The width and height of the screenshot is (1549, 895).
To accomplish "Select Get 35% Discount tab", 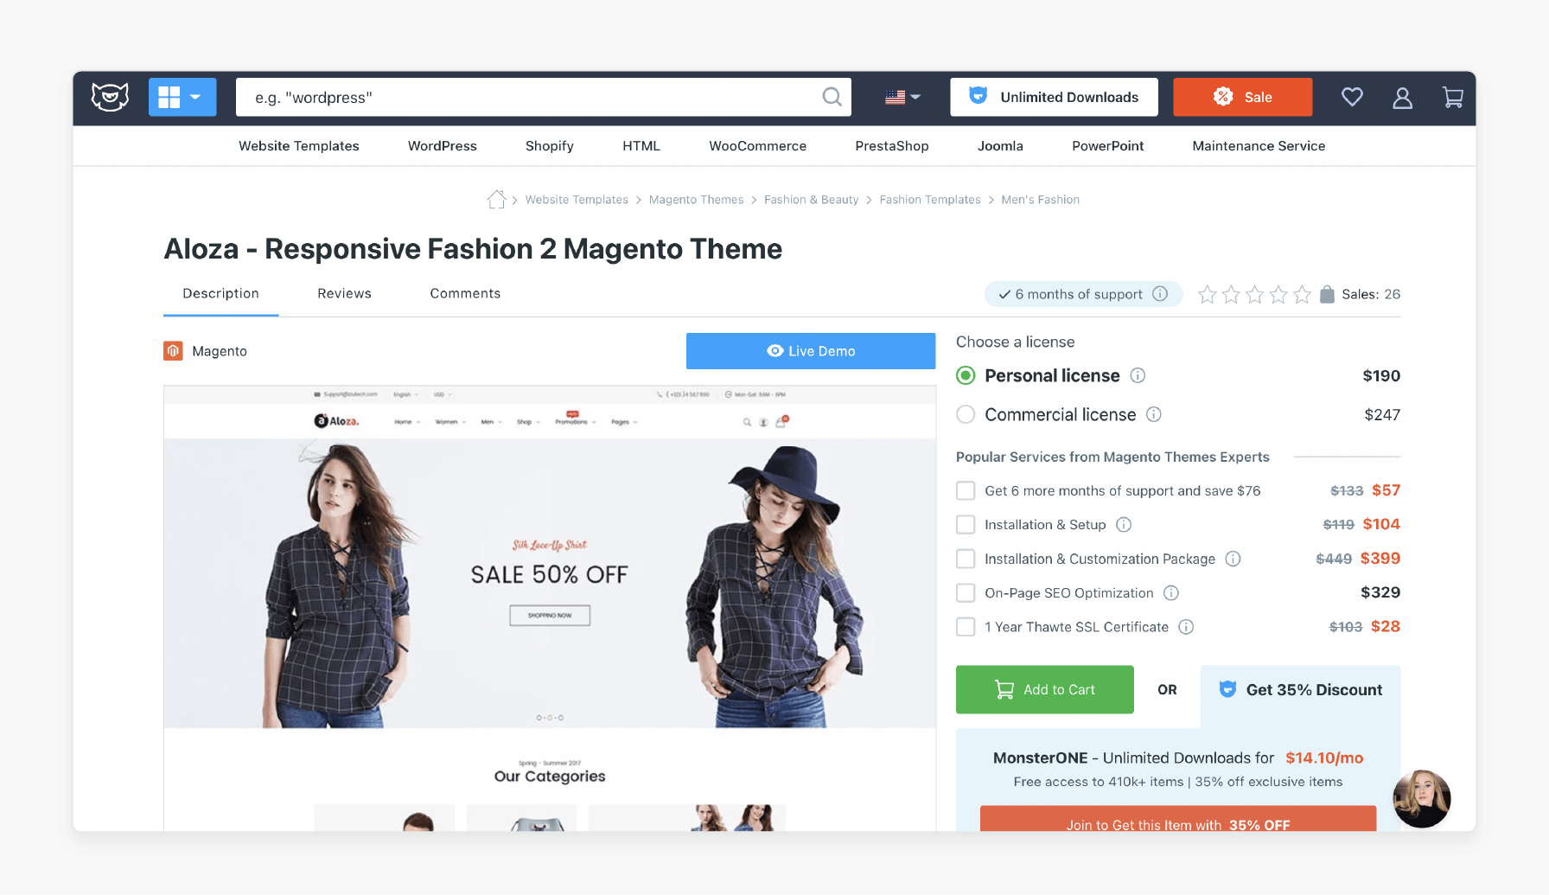I will tap(1300, 690).
